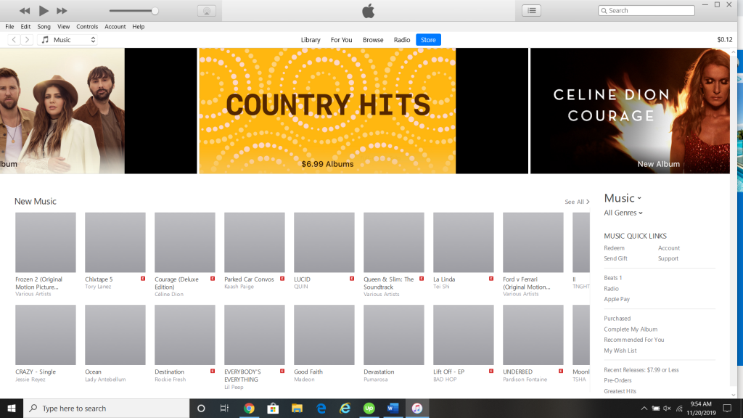The height and width of the screenshot is (418, 743).
Task: Skip to the next track
Action: pos(62,11)
